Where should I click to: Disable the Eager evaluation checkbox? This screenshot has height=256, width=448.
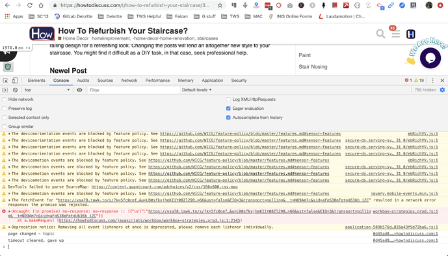[x=228, y=109]
